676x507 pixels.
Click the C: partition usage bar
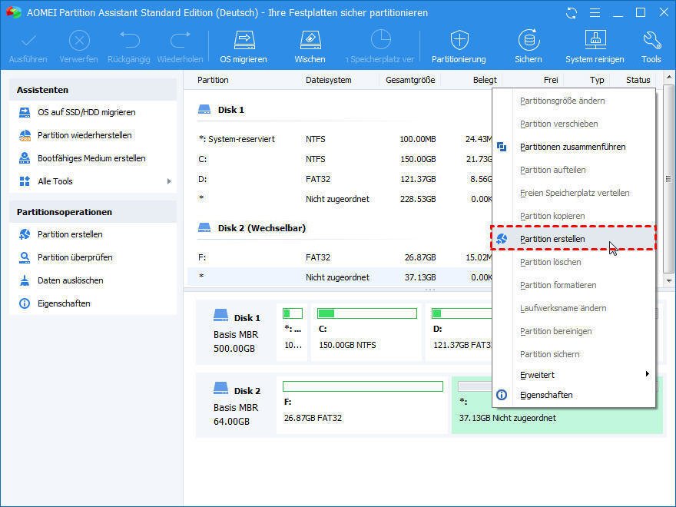367,313
